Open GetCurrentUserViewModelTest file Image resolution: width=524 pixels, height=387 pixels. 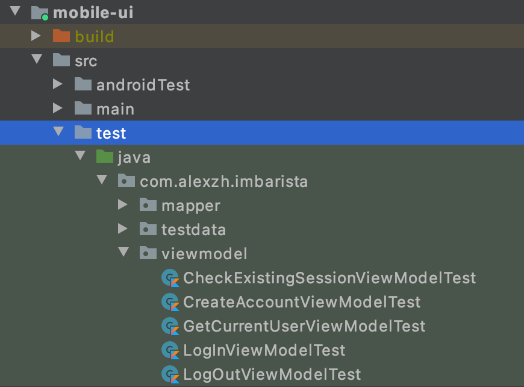point(304,326)
